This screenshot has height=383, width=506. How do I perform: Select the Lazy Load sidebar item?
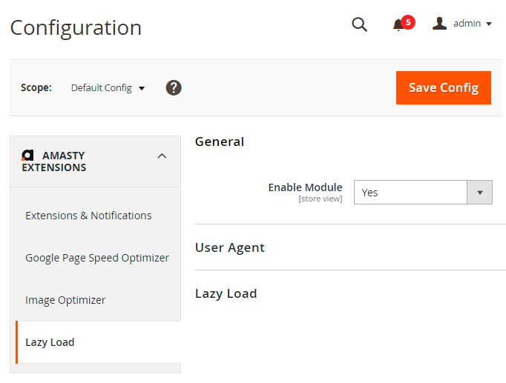click(50, 342)
